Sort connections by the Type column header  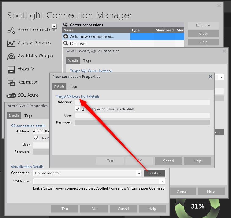(142, 30)
